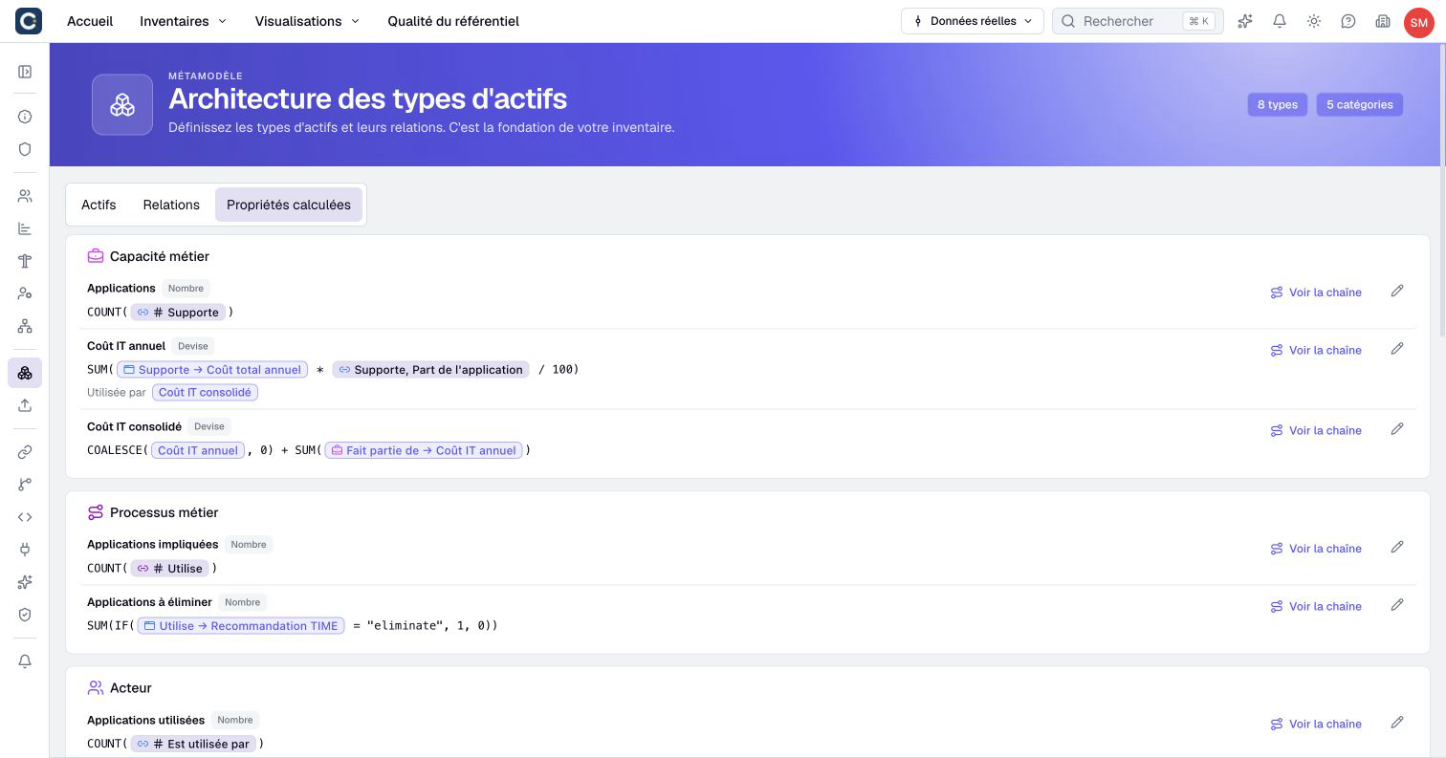Click 'Fait partie de → Coût IT annuel' chip
The image size is (1446, 758).
424,450
